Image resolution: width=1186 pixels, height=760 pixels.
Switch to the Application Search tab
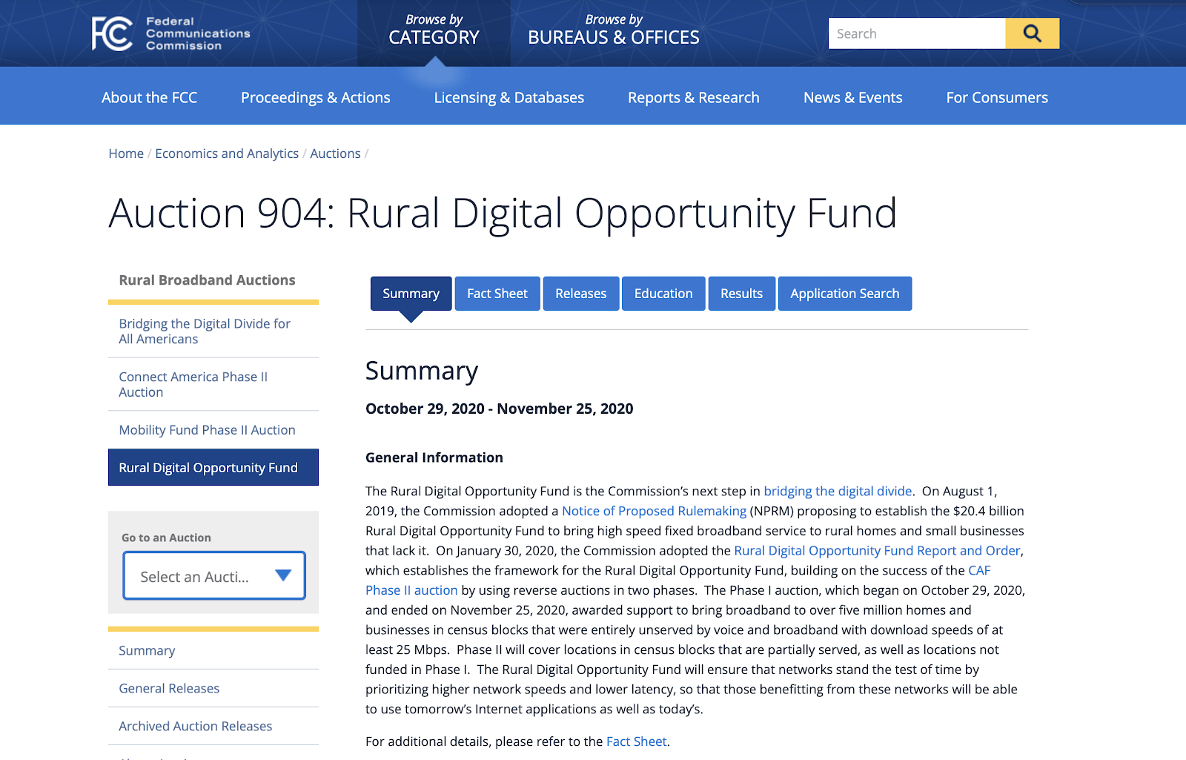coord(845,294)
